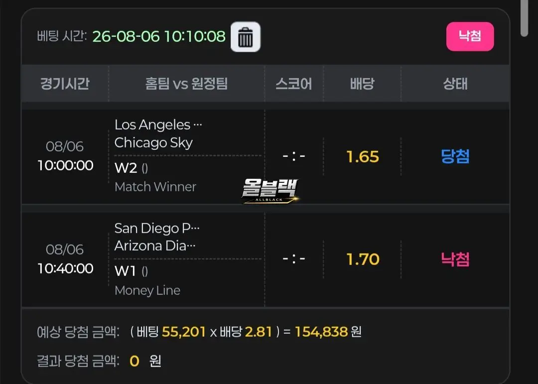Open the Los Angeles vs Chicago Sky match
Viewport: 538px width, 384px height.
[x=158, y=133]
